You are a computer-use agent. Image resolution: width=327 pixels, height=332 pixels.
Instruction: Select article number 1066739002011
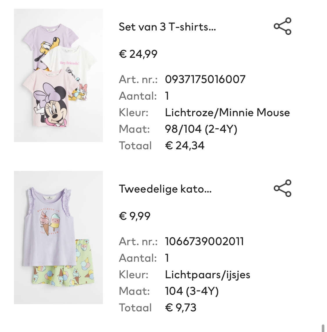(204, 242)
